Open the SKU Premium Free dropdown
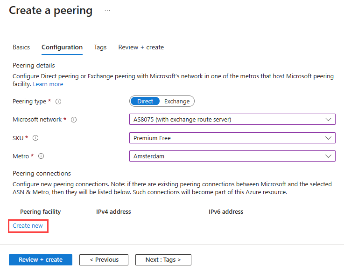344x271 pixels. point(232,138)
